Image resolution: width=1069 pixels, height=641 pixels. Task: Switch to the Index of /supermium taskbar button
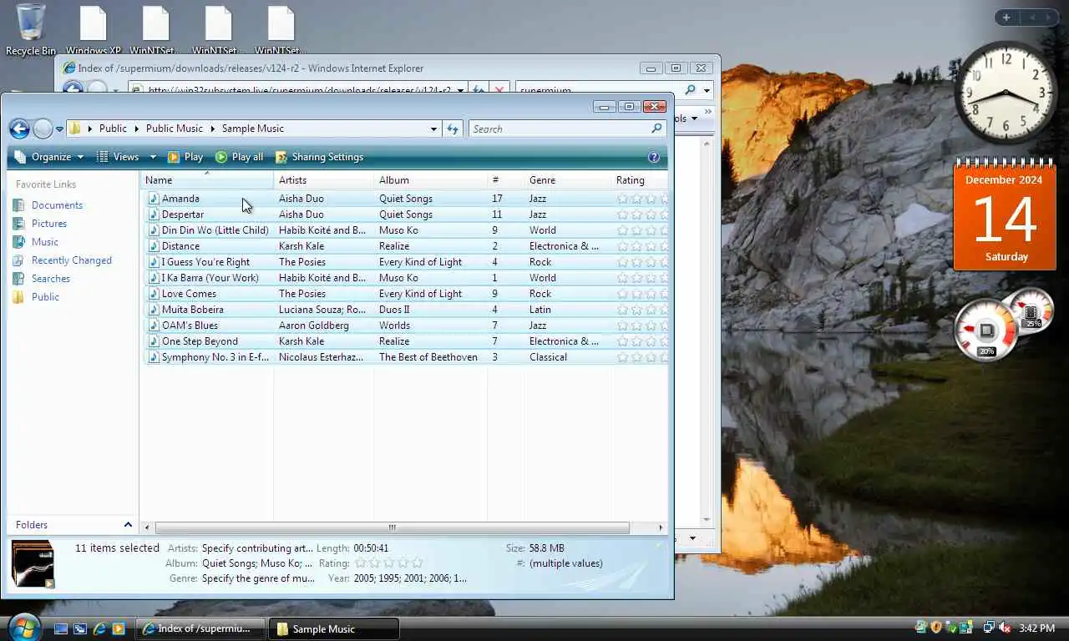click(200, 628)
